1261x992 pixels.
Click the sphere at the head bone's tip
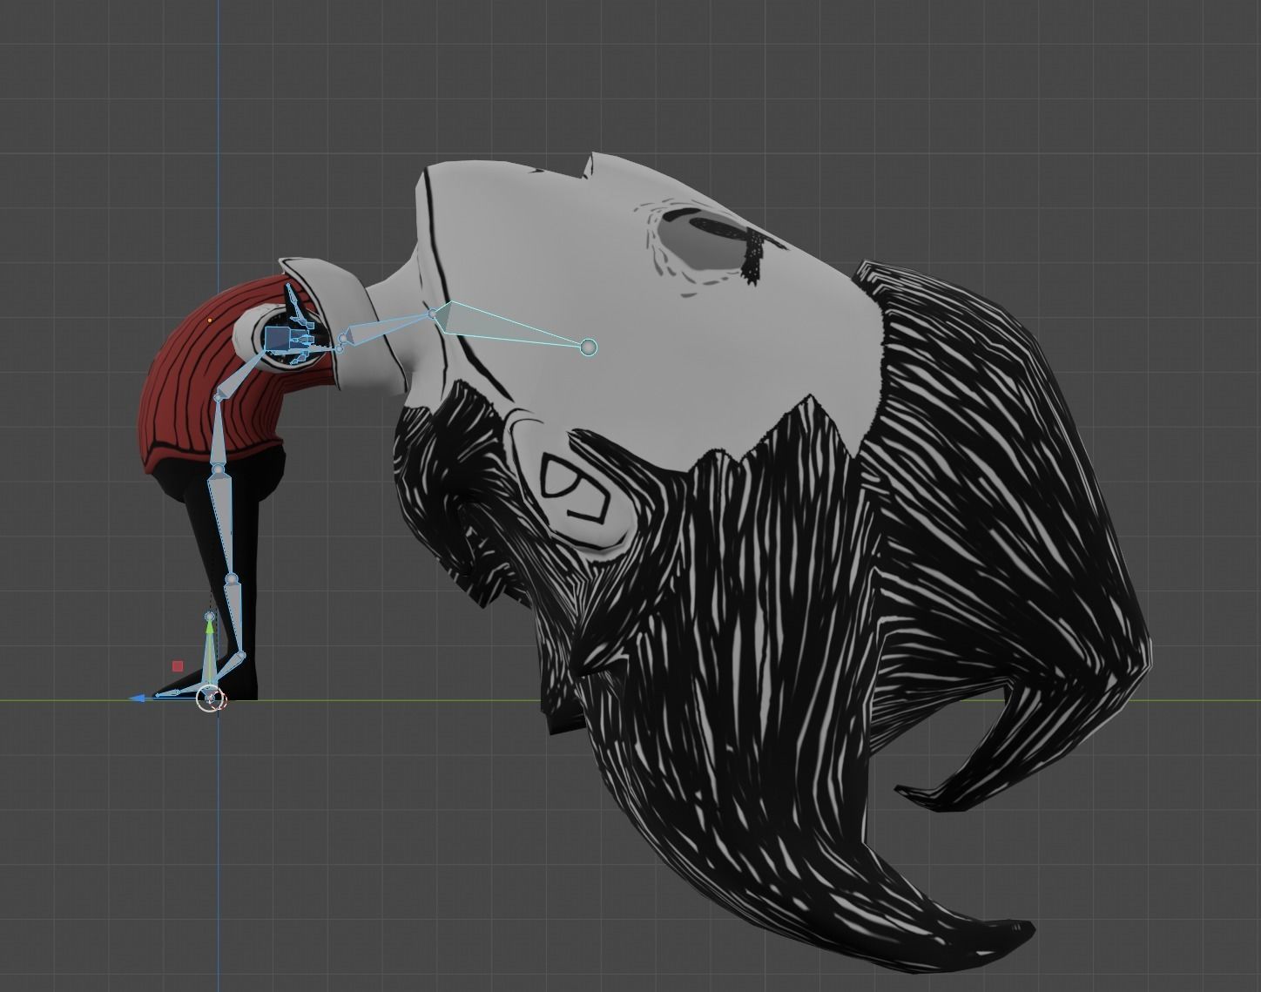pos(589,348)
